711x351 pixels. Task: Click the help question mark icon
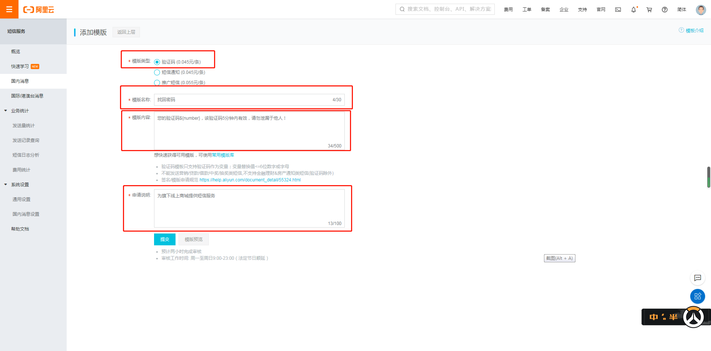(x=665, y=10)
